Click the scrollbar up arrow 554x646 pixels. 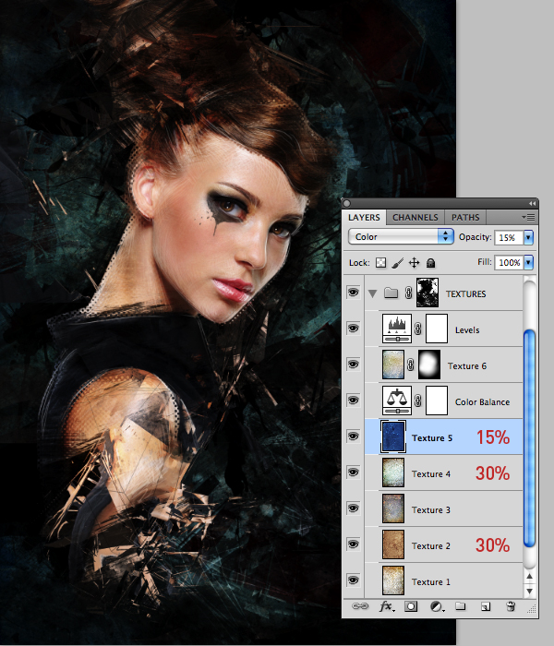coord(530,576)
